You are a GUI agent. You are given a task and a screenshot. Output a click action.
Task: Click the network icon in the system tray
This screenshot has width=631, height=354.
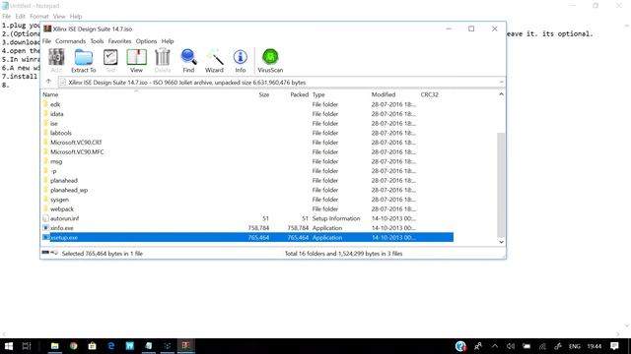pyautogui.click(x=542, y=346)
